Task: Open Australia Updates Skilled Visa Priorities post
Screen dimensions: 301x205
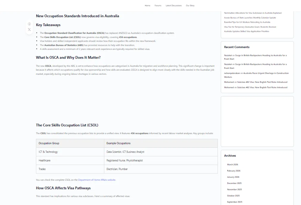Action: pos(247,31)
